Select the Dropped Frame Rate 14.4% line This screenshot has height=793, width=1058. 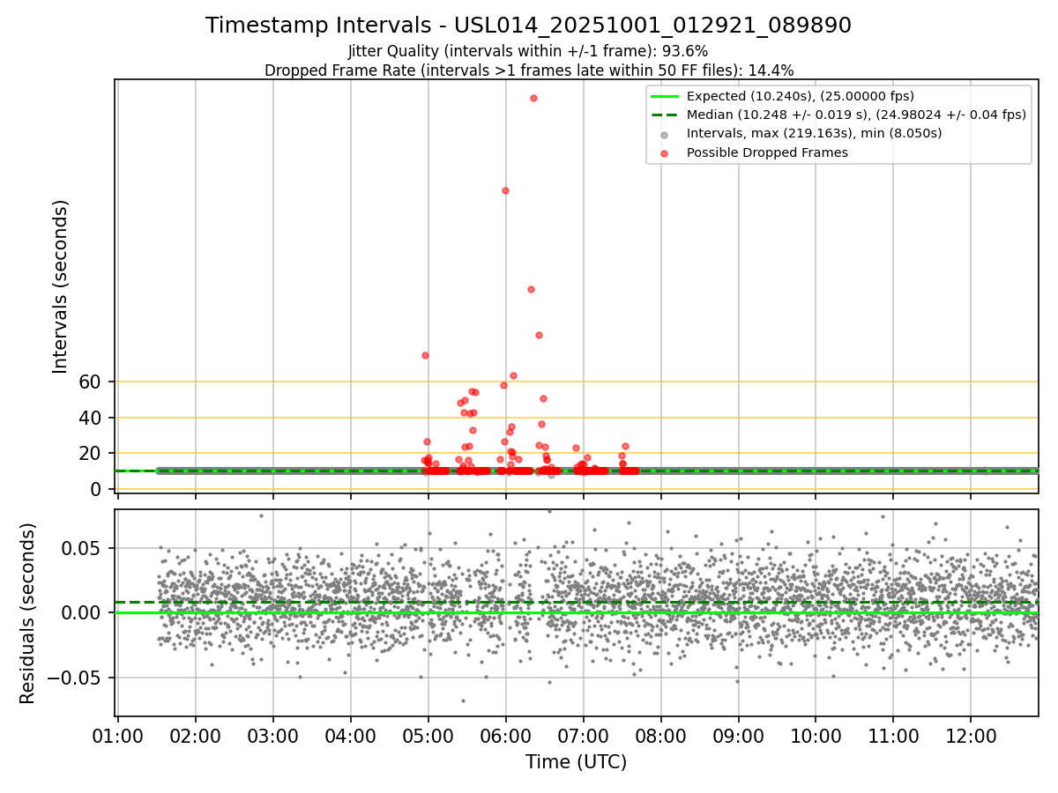528,70
